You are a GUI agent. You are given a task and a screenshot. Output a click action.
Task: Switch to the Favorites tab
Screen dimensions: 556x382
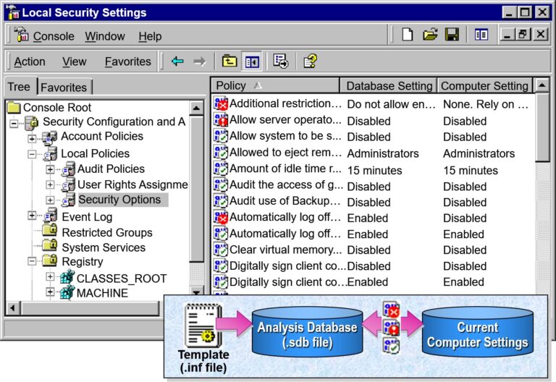tap(64, 87)
